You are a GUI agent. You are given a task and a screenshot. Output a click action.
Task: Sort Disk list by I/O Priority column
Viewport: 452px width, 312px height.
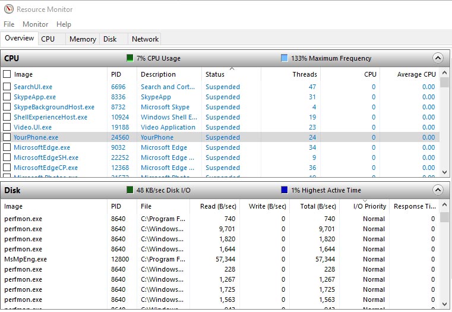pos(365,206)
